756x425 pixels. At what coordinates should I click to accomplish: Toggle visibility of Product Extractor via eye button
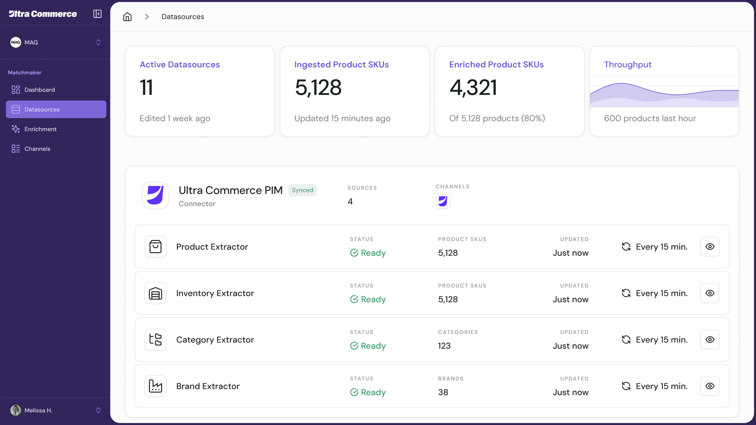710,246
